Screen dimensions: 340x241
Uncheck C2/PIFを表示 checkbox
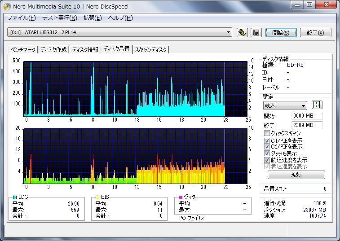(267, 146)
